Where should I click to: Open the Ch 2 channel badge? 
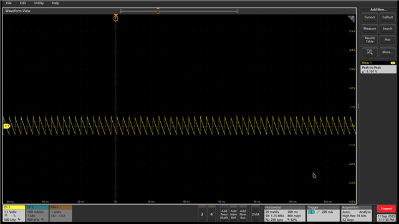coord(37,213)
